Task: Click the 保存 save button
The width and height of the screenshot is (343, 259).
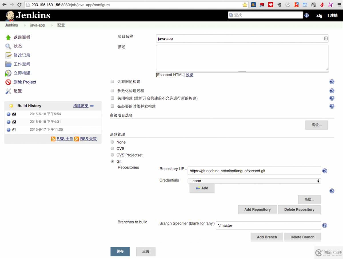Action: [x=120, y=252]
